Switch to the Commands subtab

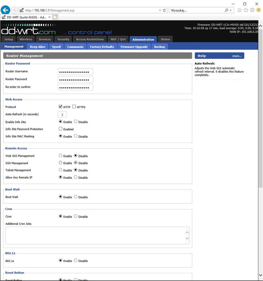[x=75, y=47]
